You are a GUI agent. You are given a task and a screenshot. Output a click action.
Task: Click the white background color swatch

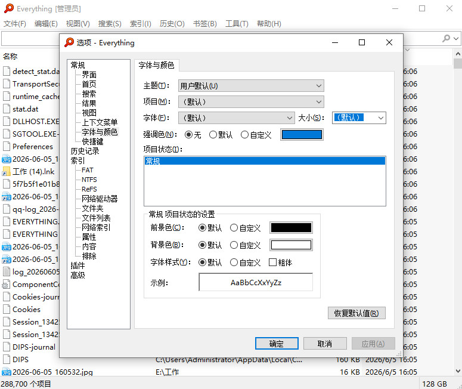point(291,245)
